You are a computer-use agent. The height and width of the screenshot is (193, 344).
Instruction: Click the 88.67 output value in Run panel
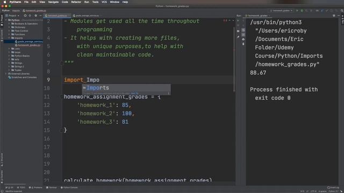[x=258, y=73]
